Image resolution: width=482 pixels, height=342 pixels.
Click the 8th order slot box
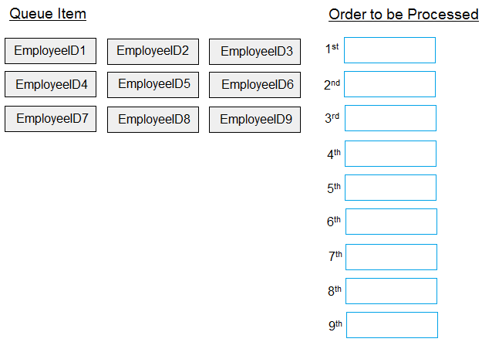click(x=391, y=291)
